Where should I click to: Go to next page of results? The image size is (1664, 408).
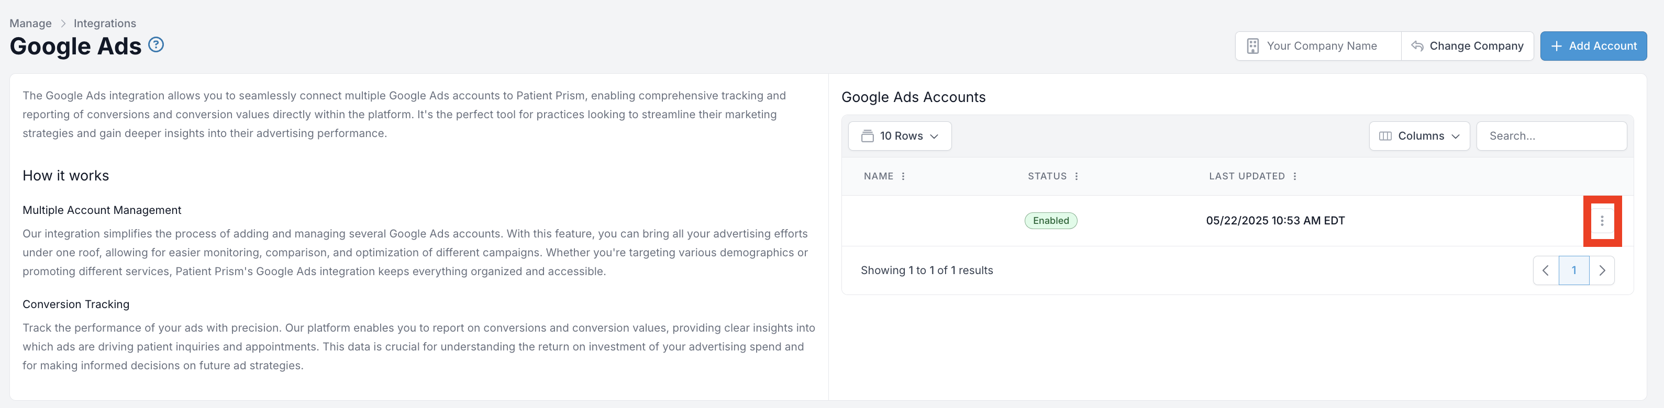click(1601, 270)
